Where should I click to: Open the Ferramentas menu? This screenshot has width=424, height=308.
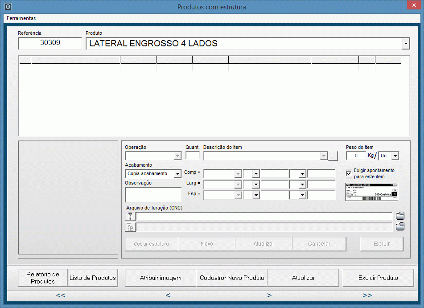click(x=21, y=18)
